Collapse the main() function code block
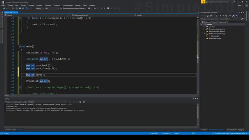The height and width of the screenshot is (140, 249). 20,47
